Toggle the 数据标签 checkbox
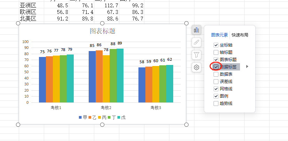This screenshot has height=141, width=288. point(216,67)
